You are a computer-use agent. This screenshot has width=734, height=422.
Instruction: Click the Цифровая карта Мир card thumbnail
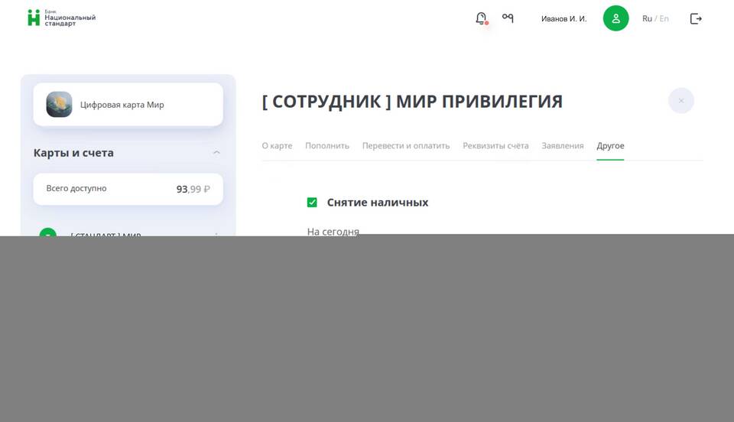pyautogui.click(x=59, y=104)
